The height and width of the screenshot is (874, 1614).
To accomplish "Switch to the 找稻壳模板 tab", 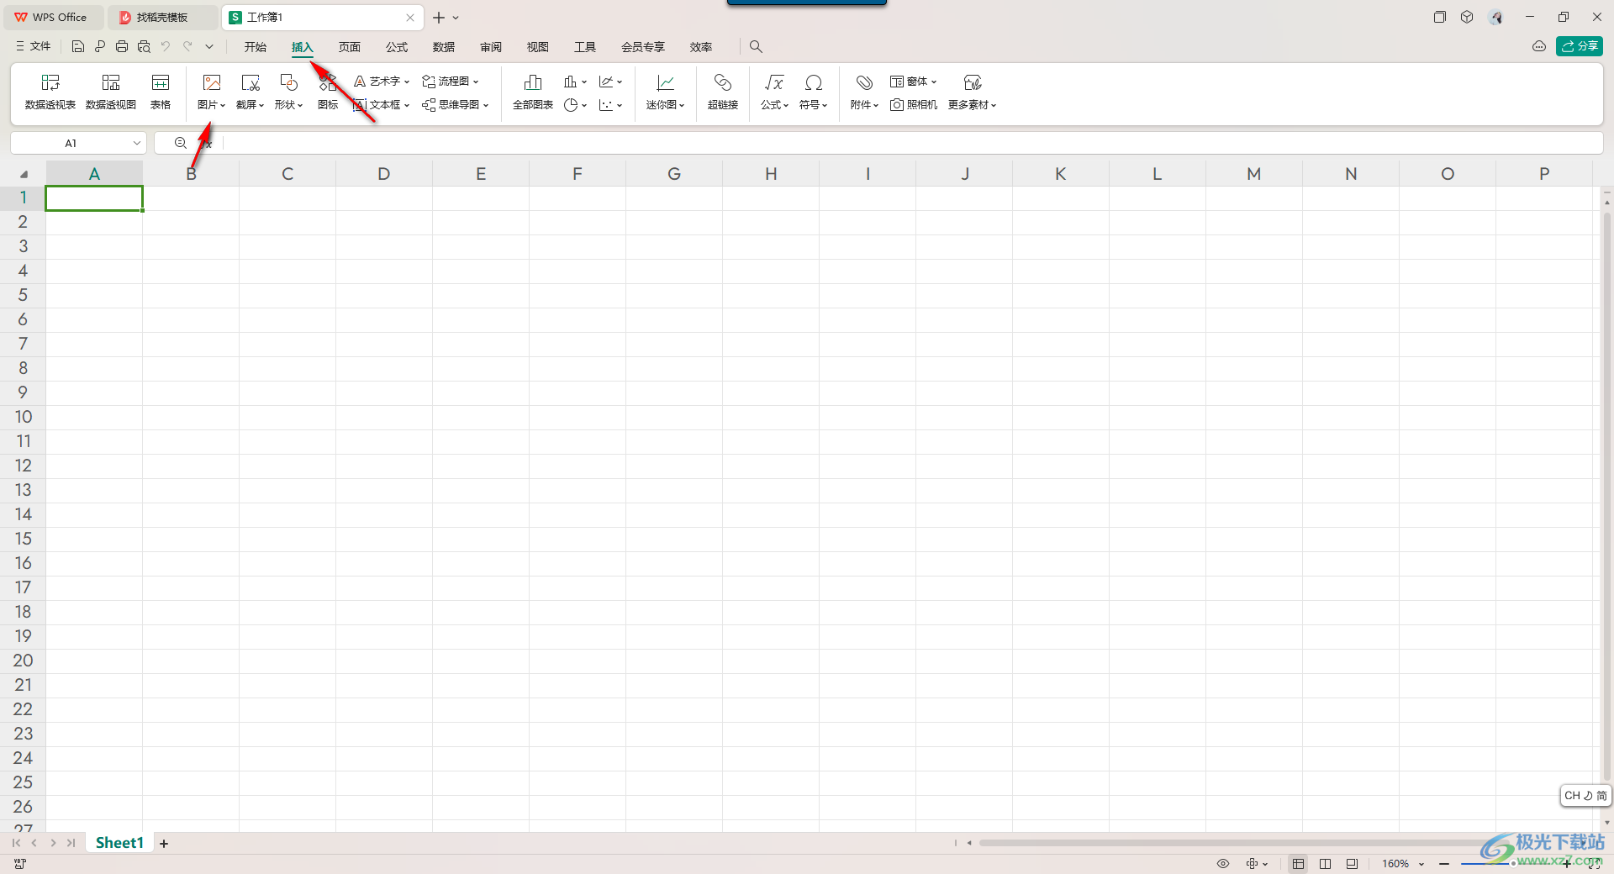I will (x=162, y=18).
